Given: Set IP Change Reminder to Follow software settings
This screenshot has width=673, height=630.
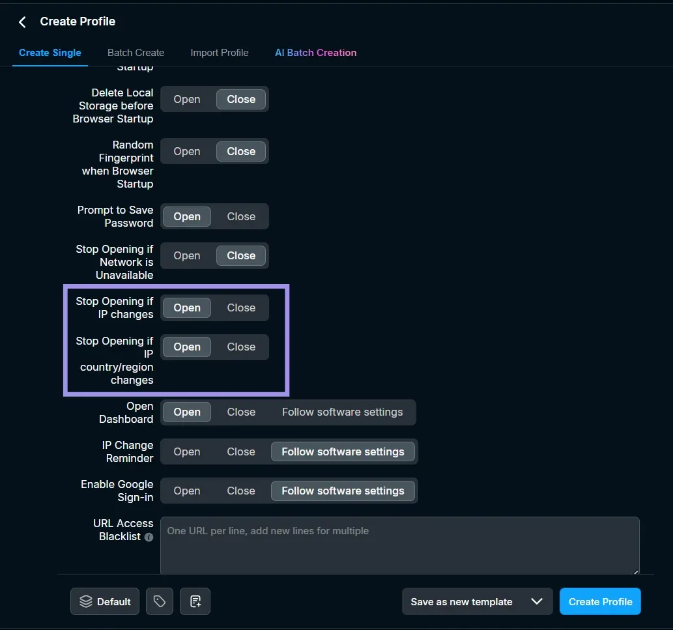Looking at the screenshot, I should pos(343,451).
